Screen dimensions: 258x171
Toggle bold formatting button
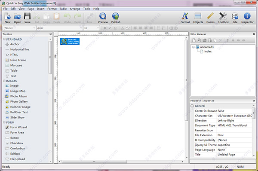point(104,28)
